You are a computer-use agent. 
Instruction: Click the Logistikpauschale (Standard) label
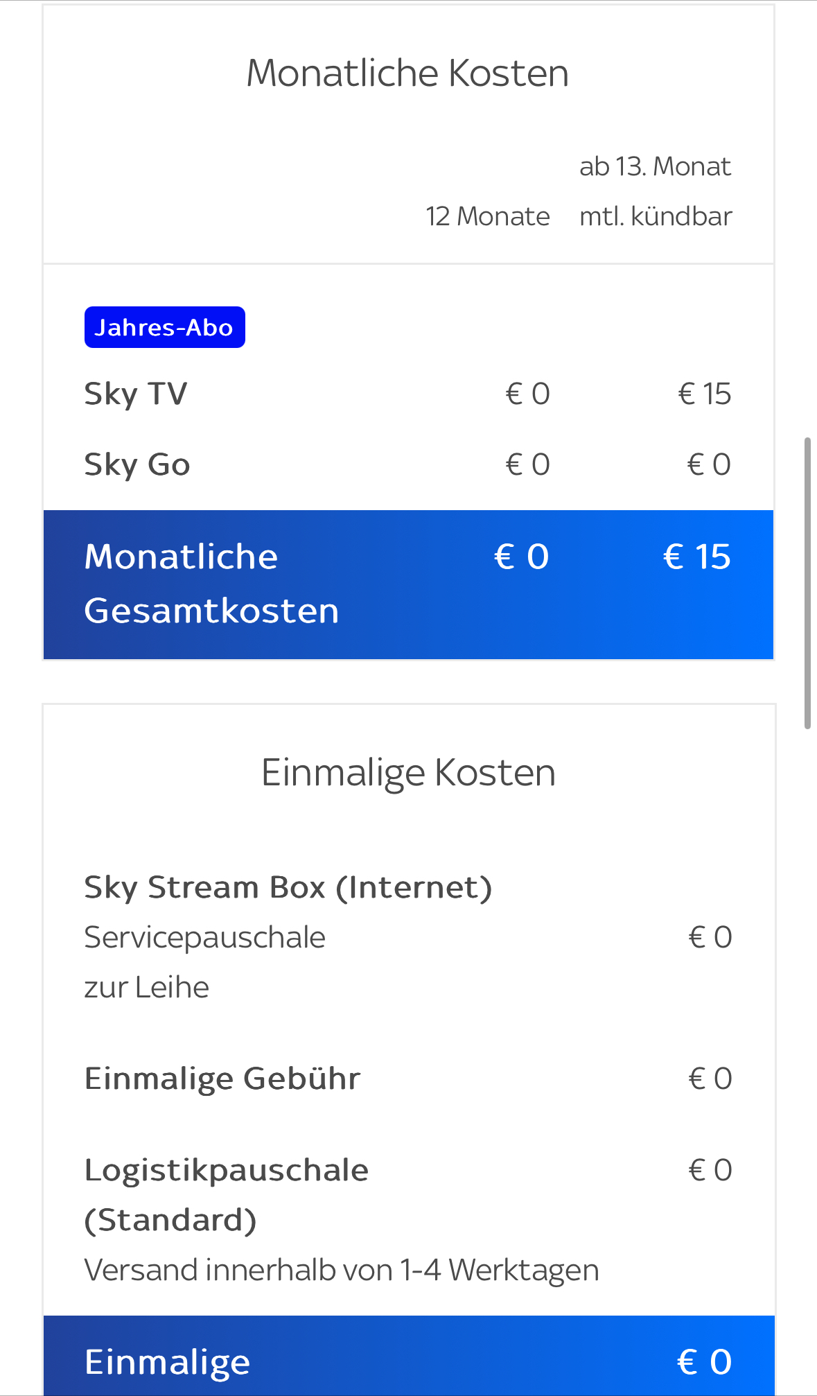pyautogui.click(x=226, y=1194)
